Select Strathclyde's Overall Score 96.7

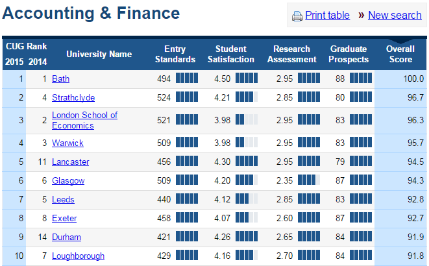pyautogui.click(x=415, y=97)
